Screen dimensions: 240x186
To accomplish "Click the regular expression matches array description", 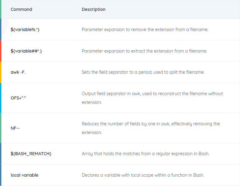I will [146, 154].
